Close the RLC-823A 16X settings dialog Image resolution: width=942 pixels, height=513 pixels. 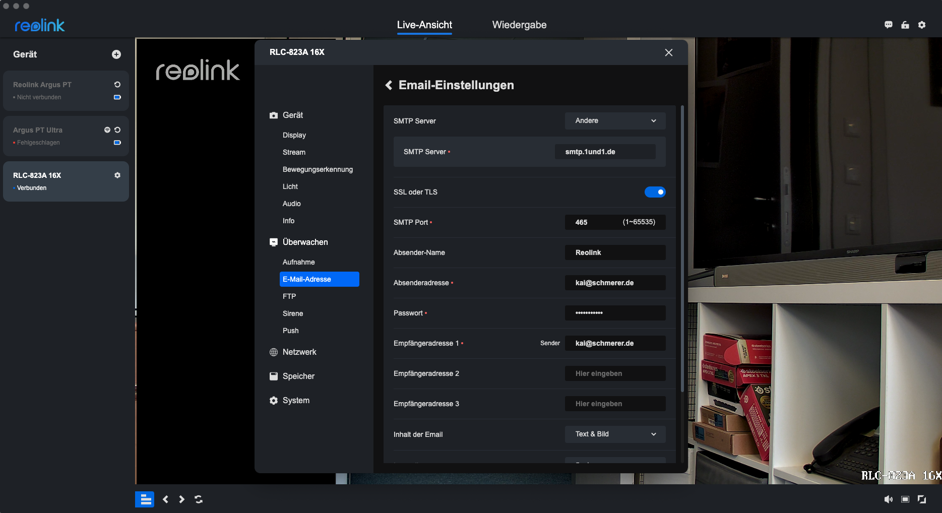click(x=669, y=52)
